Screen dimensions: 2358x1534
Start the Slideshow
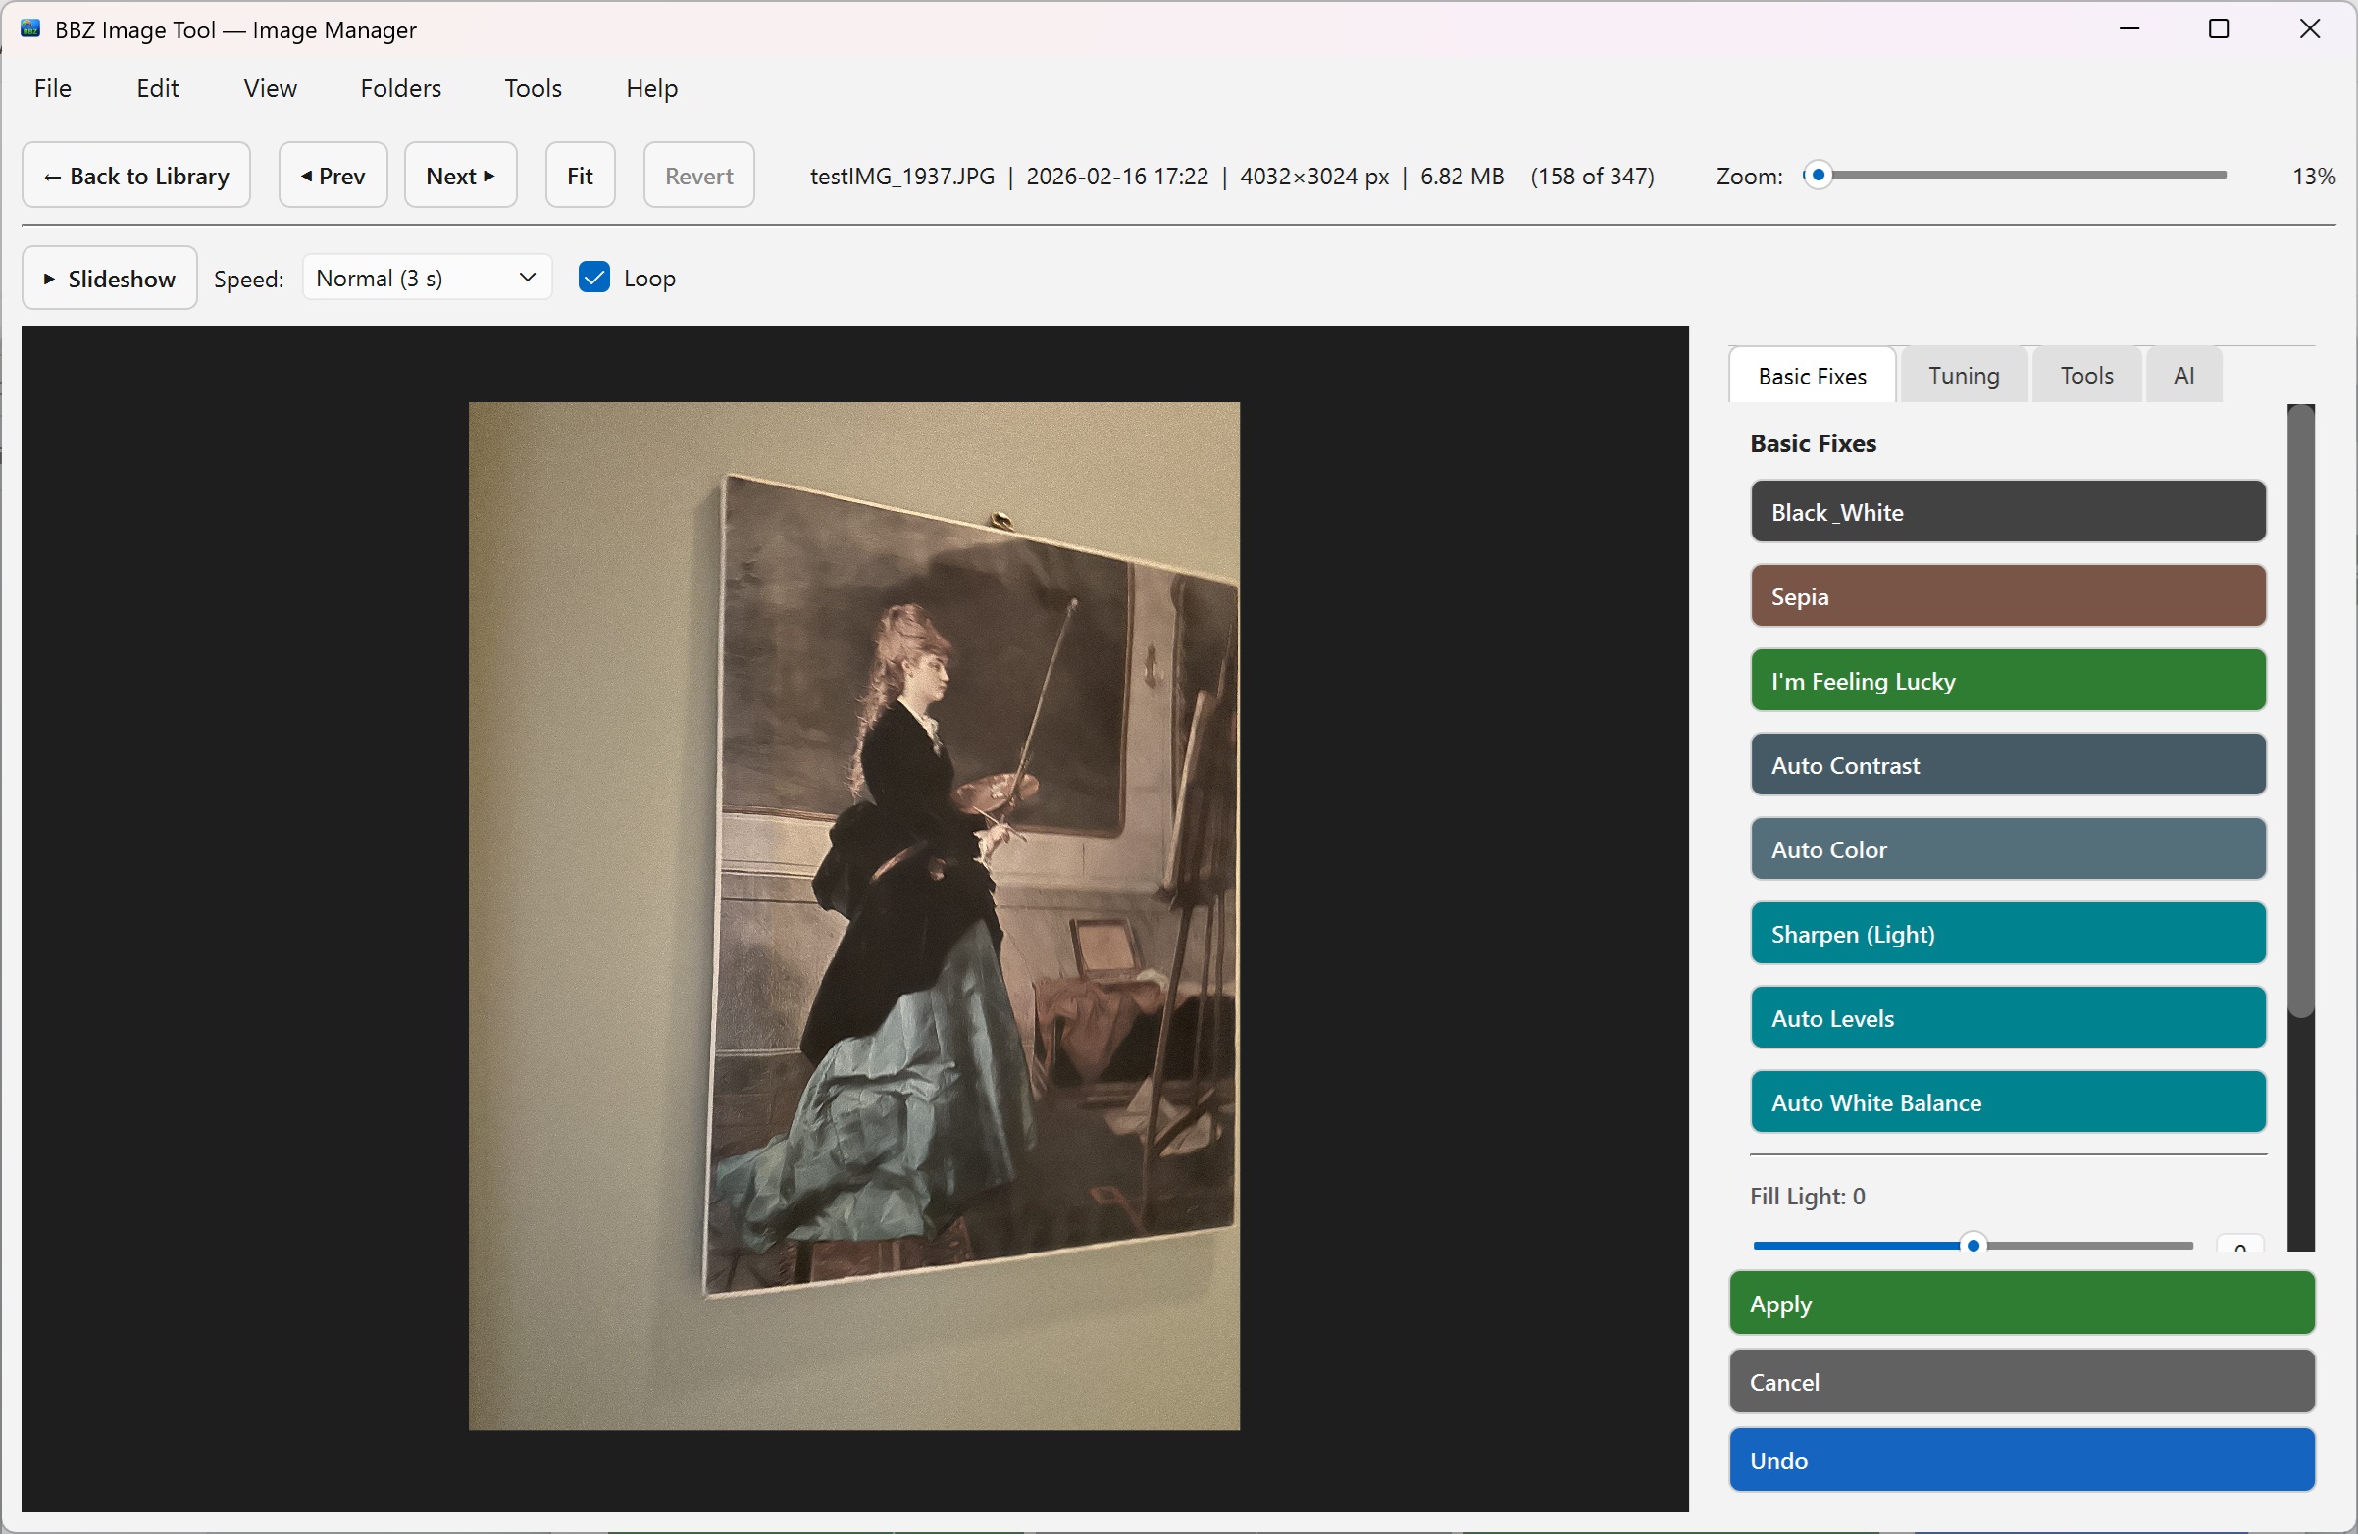click(x=110, y=279)
